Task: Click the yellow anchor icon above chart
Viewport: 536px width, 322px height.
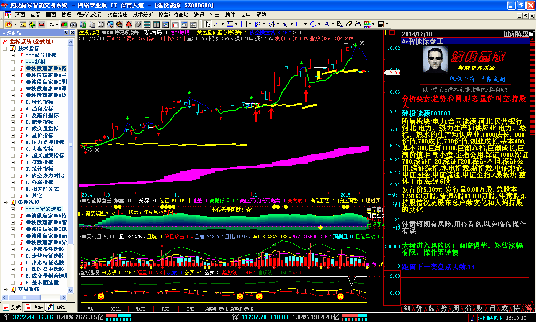Action: click(386, 32)
